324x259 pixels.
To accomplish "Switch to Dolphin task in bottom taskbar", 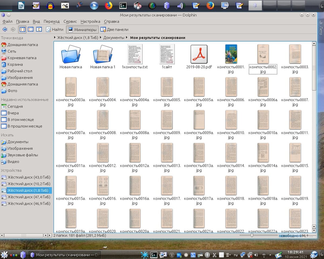I will pyautogui.click(x=65, y=255).
